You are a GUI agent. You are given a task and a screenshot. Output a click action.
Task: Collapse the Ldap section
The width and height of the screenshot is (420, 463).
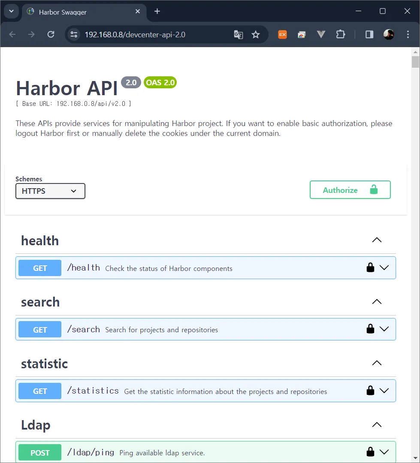tap(377, 425)
